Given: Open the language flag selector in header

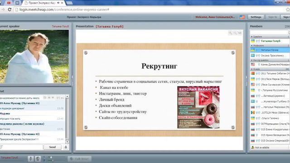Looking at the screenshot, I should pyautogui.click(x=242, y=17).
